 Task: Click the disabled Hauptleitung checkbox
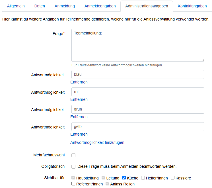pos(73,177)
